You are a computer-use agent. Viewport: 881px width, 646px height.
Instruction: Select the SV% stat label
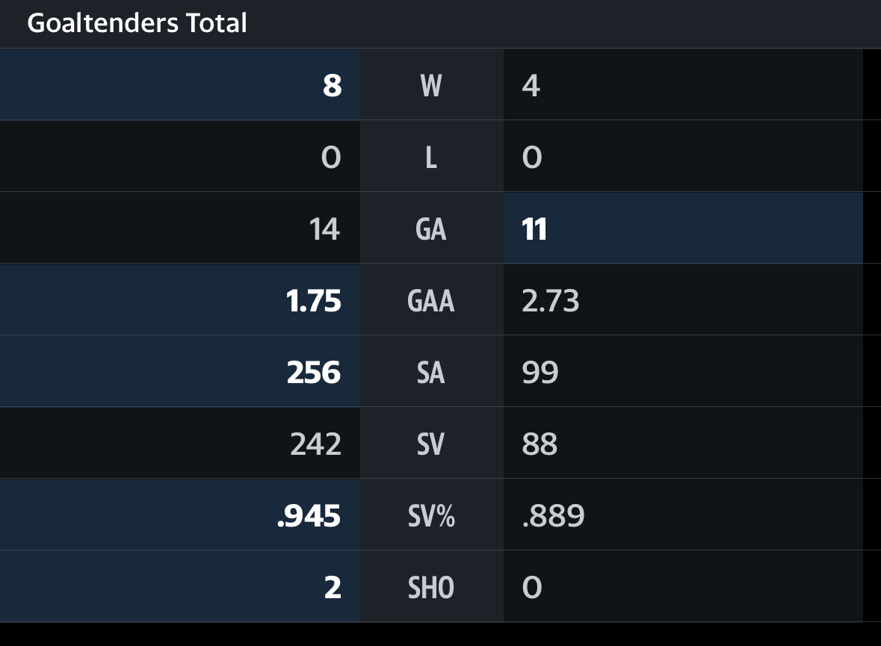tap(431, 516)
